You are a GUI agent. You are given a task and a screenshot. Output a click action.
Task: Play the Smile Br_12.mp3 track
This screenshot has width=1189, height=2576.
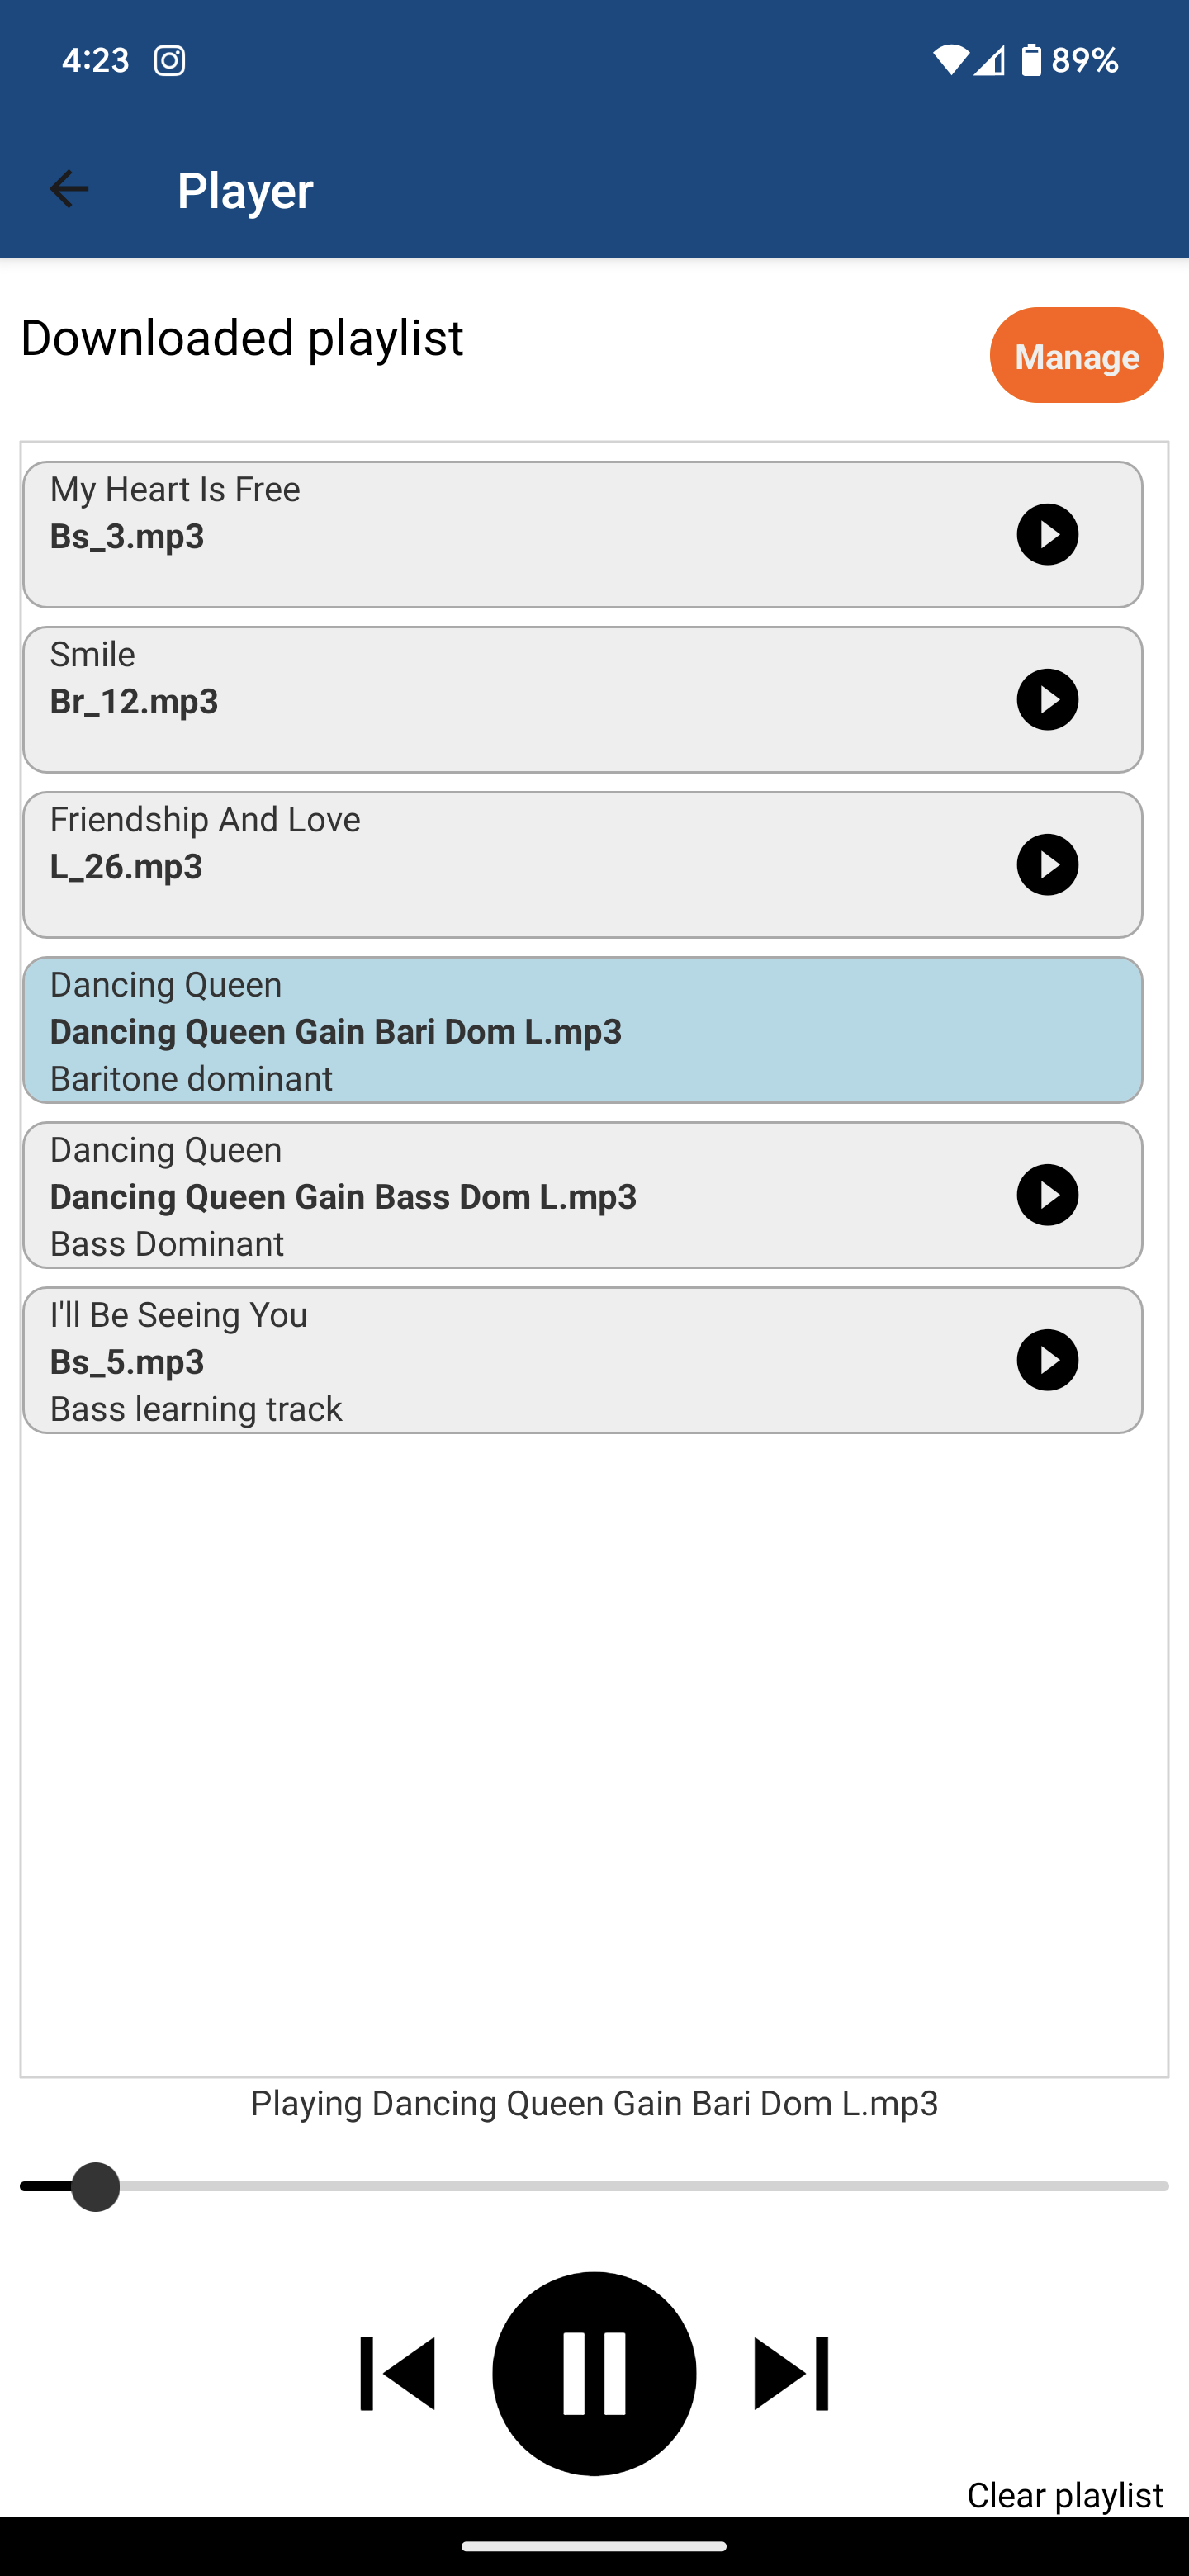click(x=1047, y=700)
